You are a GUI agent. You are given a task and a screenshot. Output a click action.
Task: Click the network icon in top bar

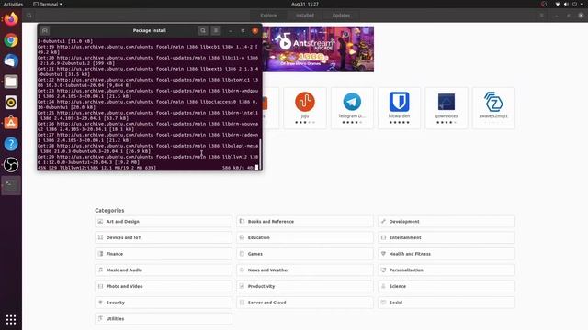[x=558, y=4]
